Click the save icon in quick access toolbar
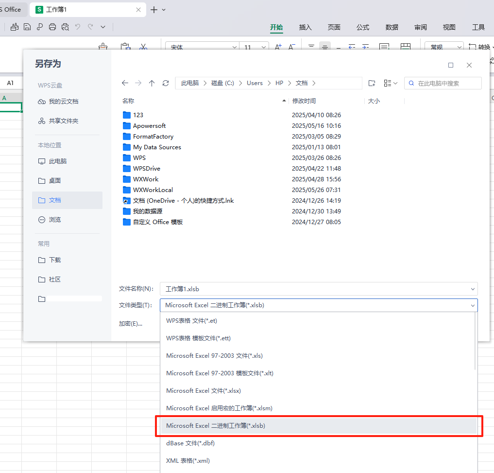 (27, 27)
